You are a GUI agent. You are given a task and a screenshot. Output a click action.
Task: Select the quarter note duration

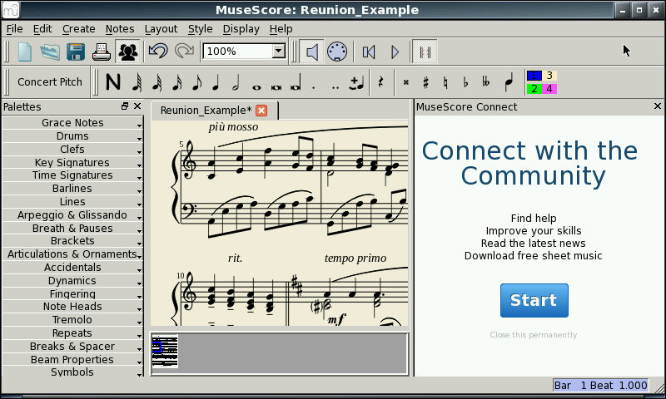click(x=216, y=81)
